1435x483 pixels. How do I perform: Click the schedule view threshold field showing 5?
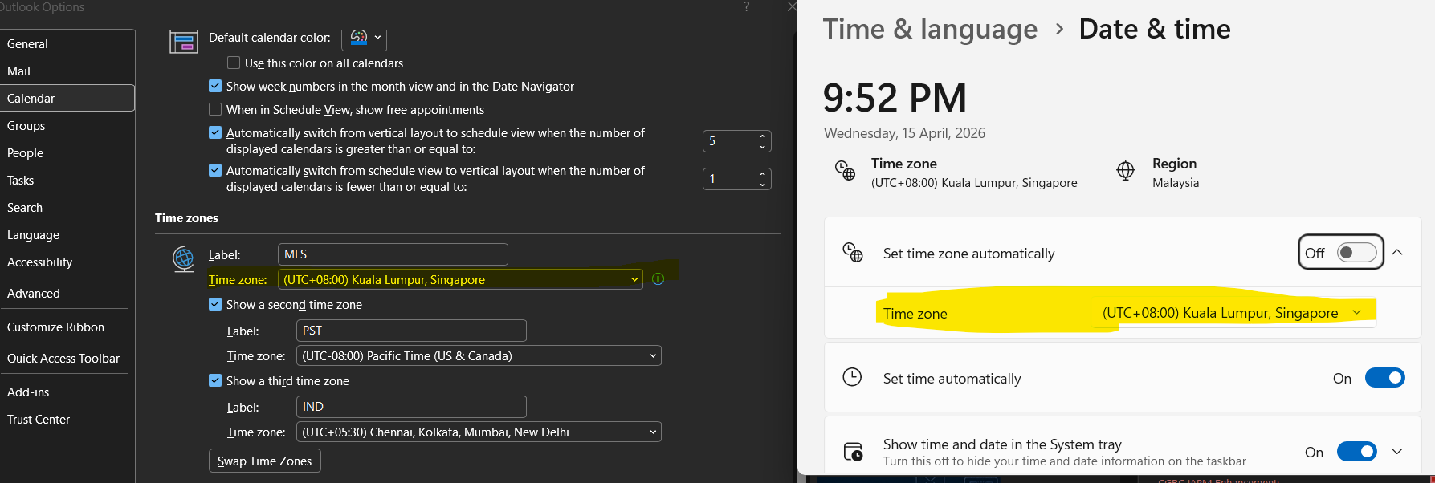coord(728,141)
